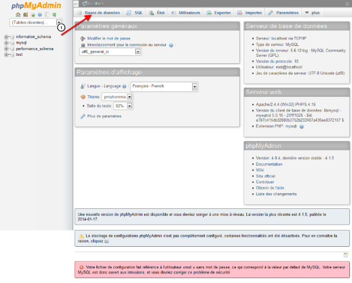Click the Paramètres d'affichage panel header
Screen dimensions: 352x283
pos(157,73)
